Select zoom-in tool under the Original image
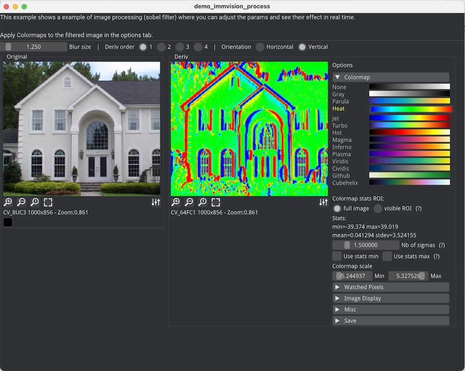465x371 pixels. click(x=8, y=202)
